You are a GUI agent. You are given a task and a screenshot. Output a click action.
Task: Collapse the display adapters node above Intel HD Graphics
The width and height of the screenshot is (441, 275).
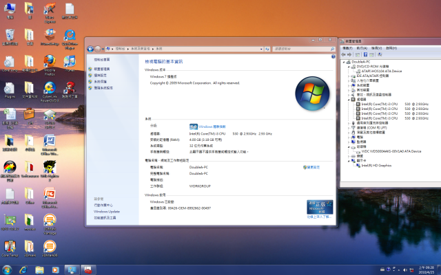(x=349, y=161)
